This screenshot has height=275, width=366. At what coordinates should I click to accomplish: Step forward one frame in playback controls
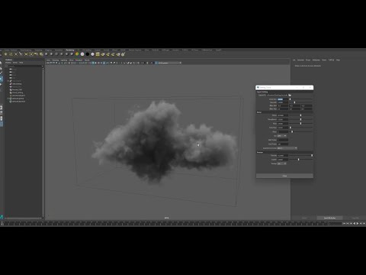(x=364, y=223)
